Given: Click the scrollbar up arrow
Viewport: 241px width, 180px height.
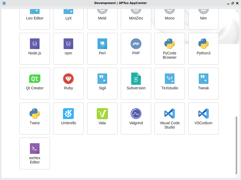Looking at the screenshot, I should 238,11.
